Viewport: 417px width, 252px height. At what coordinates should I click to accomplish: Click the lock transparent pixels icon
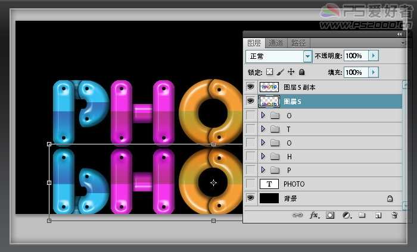click(269, 72)
